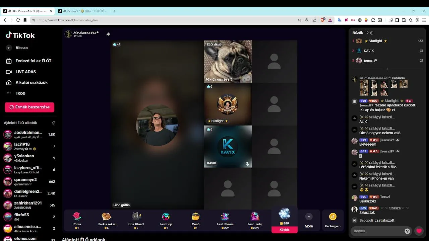The height and width of the screenshot is (241, 429).
Task: Open the music note playlist icon
Action: (390, 20)
